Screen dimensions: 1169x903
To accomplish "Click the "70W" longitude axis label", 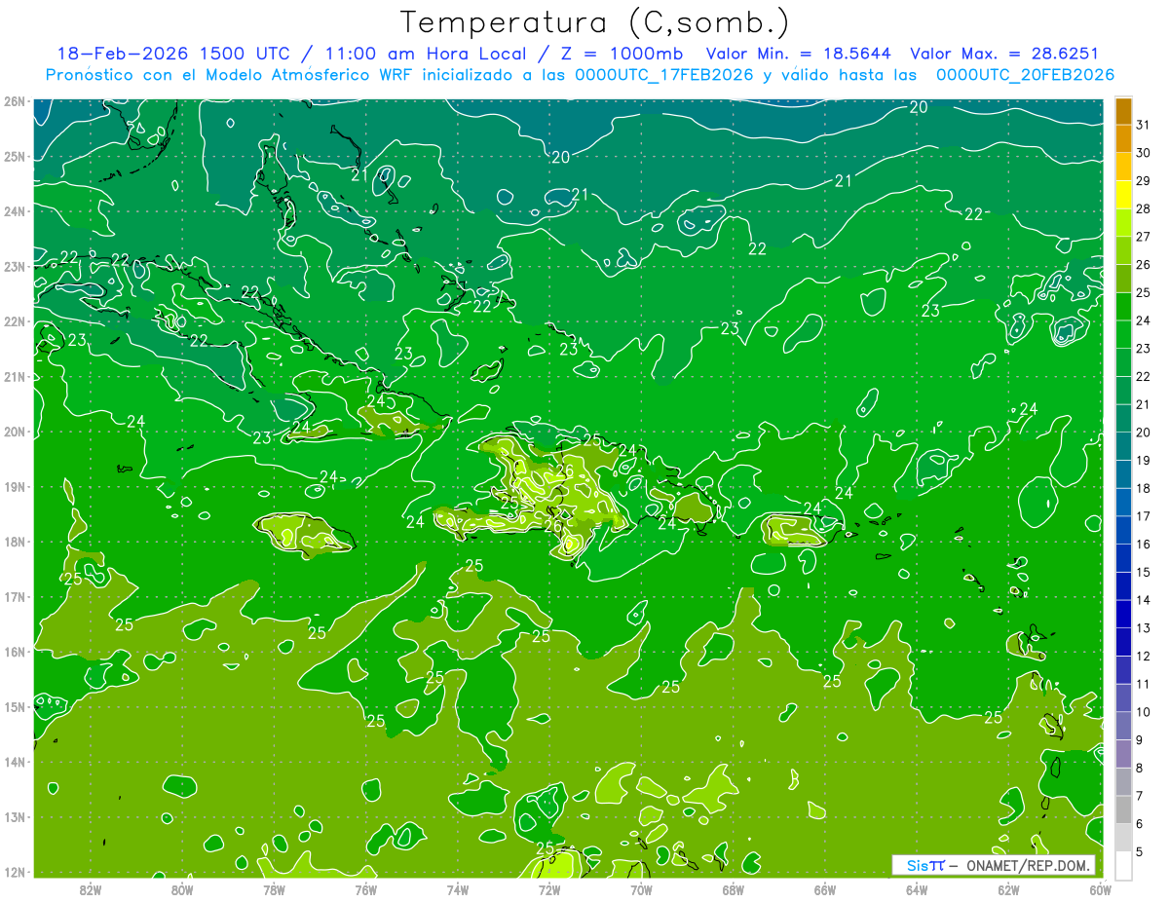I will point(641,889).
